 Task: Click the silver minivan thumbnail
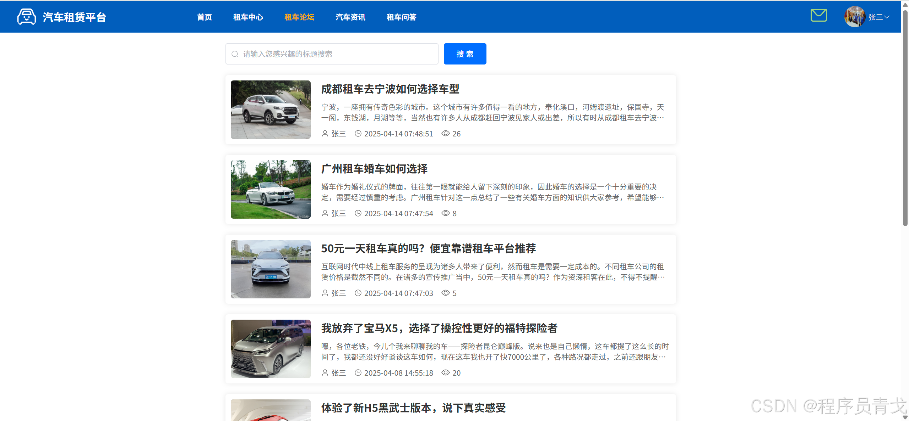tap(271, 349)
